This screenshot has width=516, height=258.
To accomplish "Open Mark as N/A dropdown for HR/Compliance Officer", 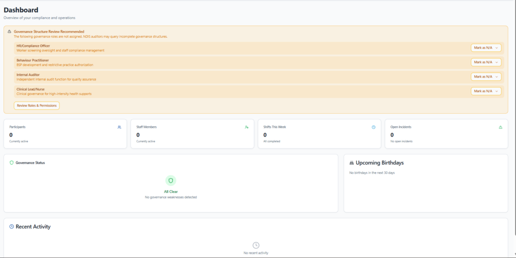I will (486, 48).
